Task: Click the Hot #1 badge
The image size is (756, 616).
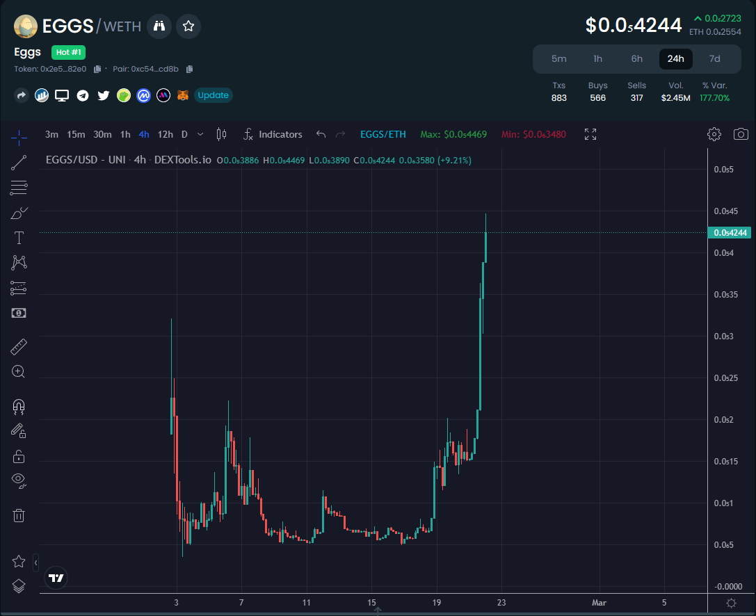Action: [68, 52]
